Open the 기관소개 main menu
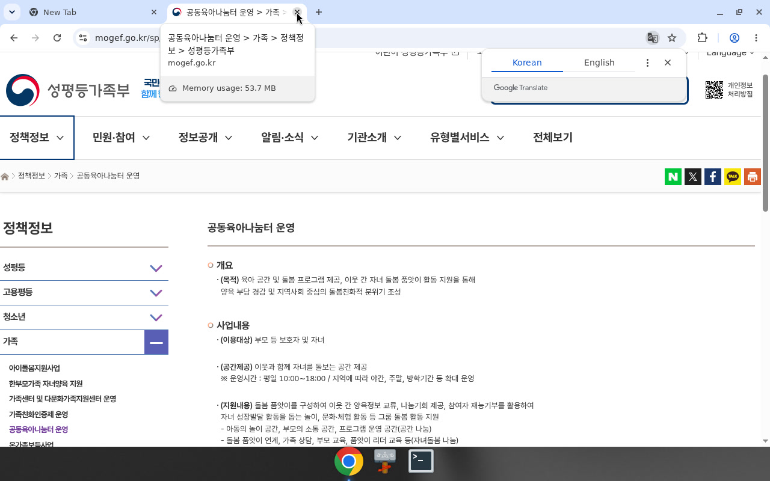Image resolution: width=770 pixels, height=481 pixels. pos(374,138)
